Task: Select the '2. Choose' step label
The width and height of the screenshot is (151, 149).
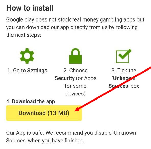Action: click(x=76, y=70)
